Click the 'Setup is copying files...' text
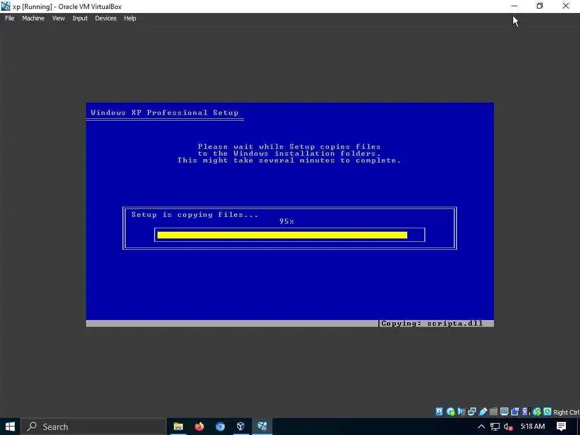 click(x=195, y=215)
